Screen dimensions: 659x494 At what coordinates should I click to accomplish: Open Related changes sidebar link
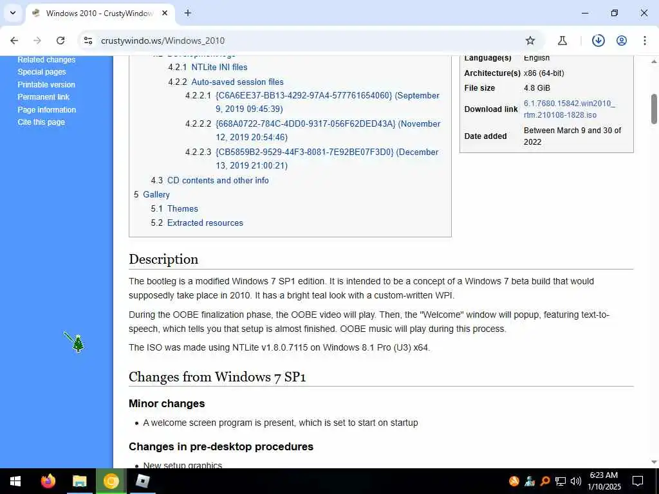click(x=46, y=60)
